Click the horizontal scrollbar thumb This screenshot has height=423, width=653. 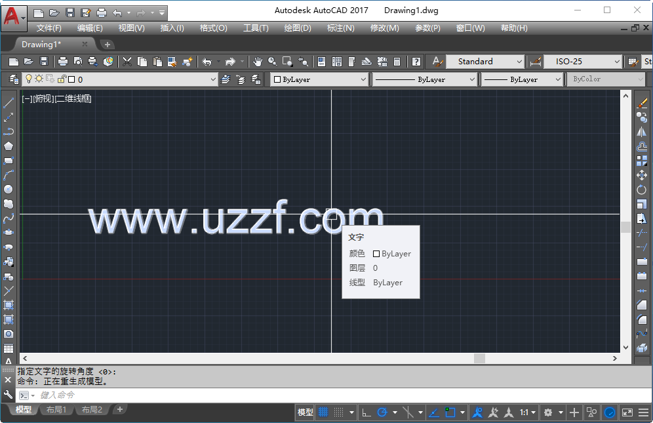pos(479,359)
